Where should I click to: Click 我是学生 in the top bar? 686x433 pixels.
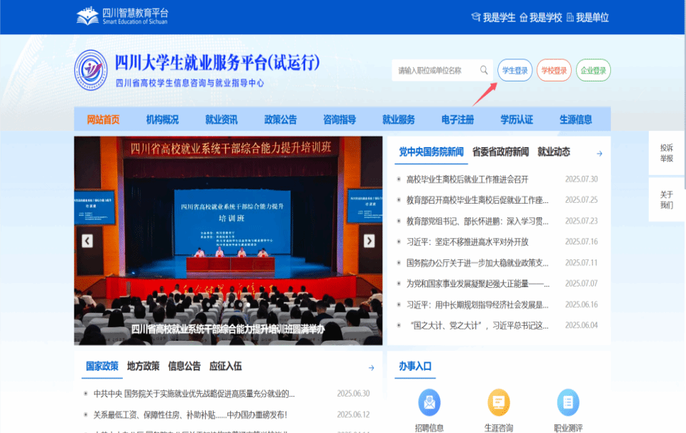coord(494,17)
